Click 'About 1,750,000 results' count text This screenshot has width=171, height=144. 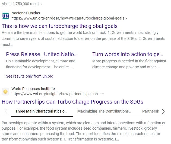[x=22, y=4]
